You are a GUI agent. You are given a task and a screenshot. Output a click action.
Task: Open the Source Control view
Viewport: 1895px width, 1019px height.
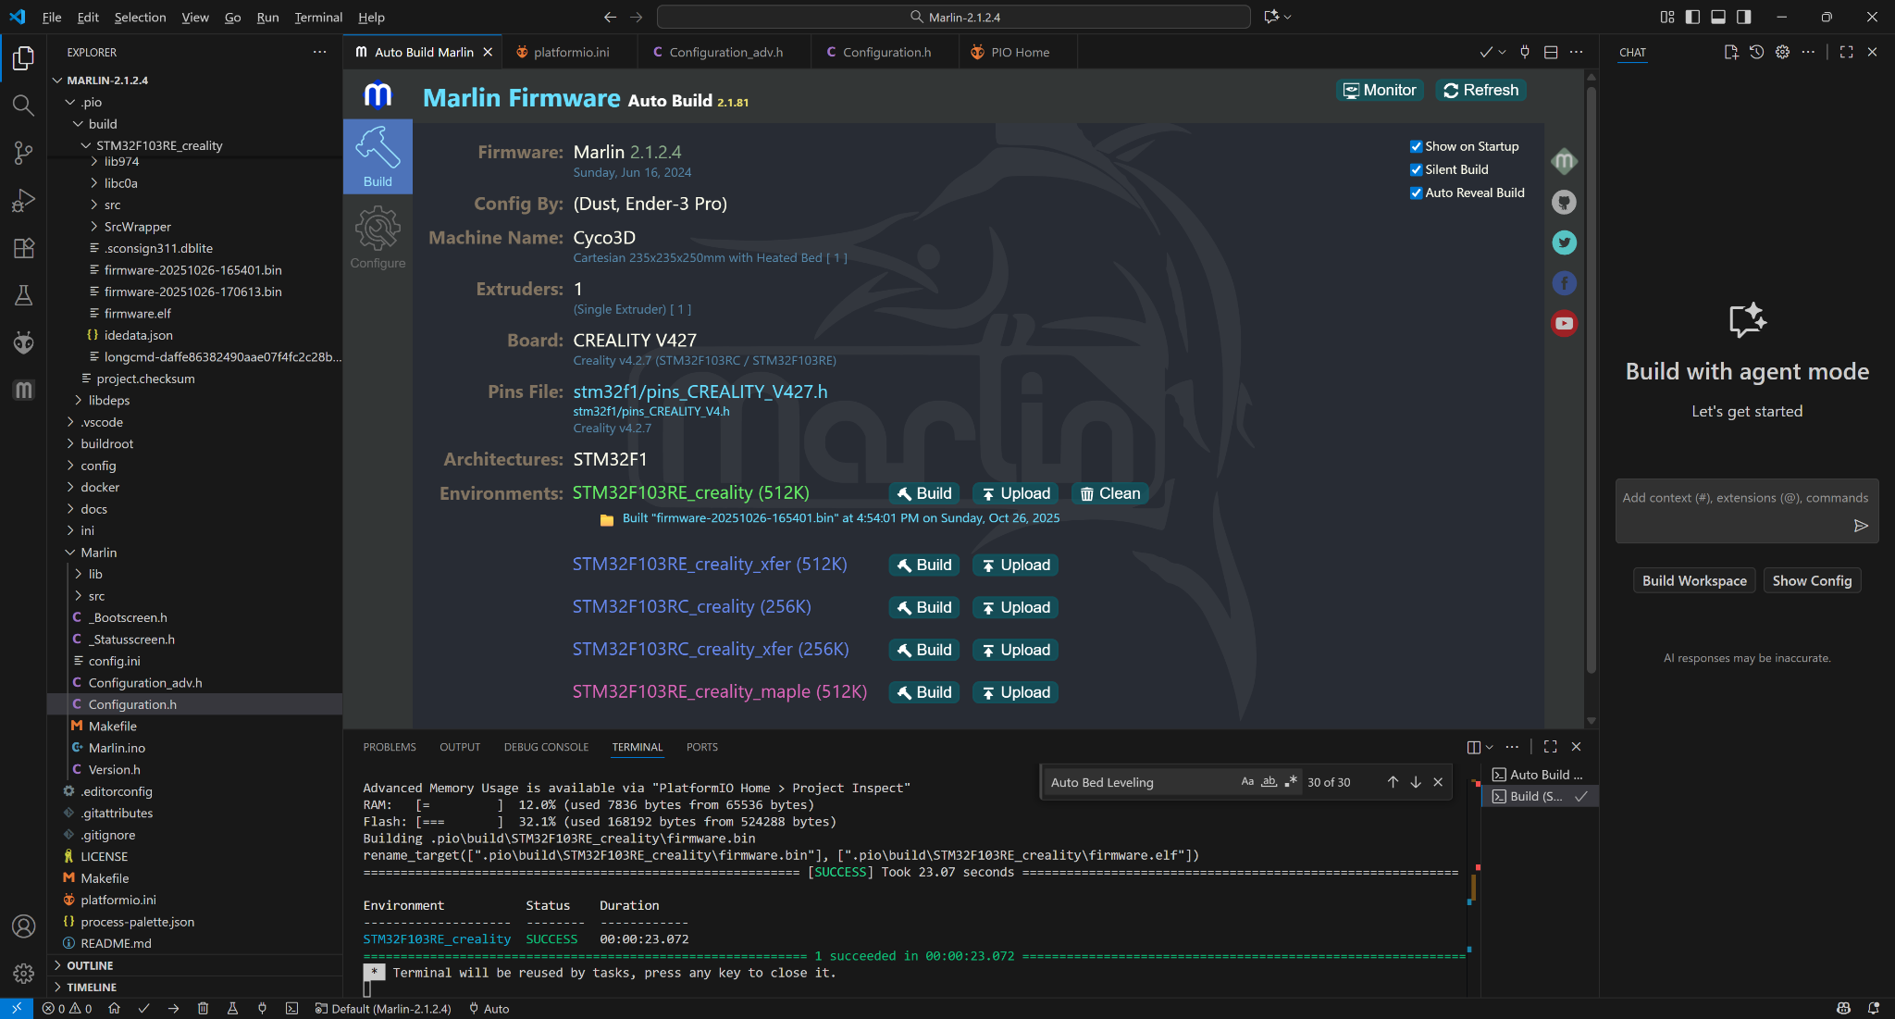pyautogui.click(x=23, y=153)
